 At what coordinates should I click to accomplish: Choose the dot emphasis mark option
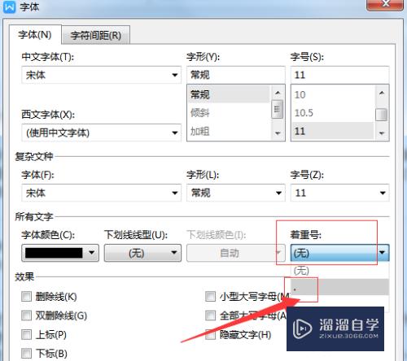coord(339,287)
